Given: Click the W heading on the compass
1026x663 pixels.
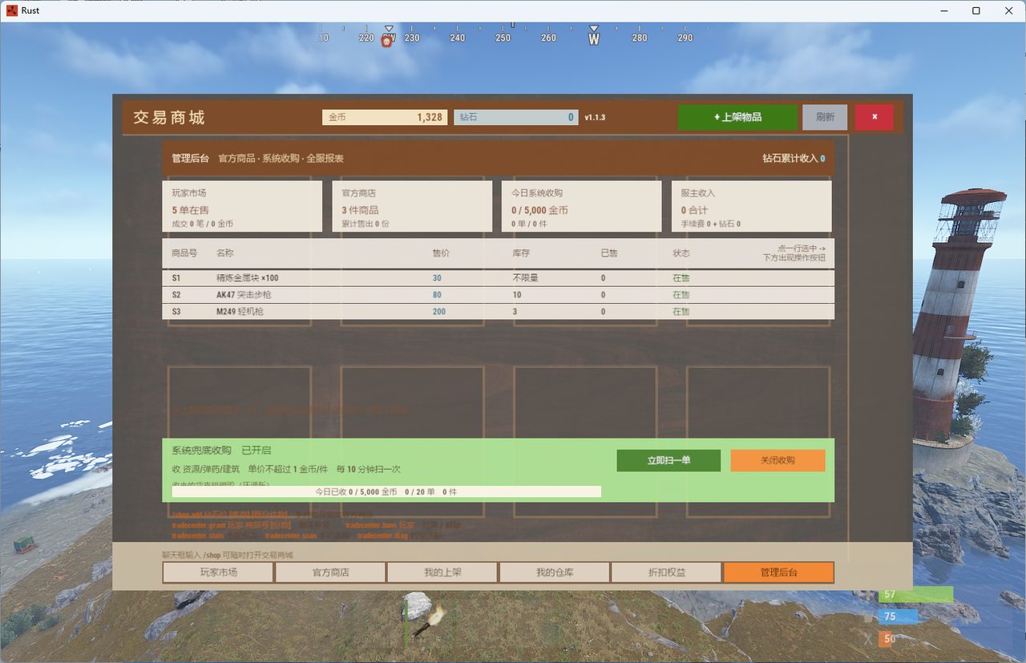Looking at the screenshot, I should pos(594,38).
